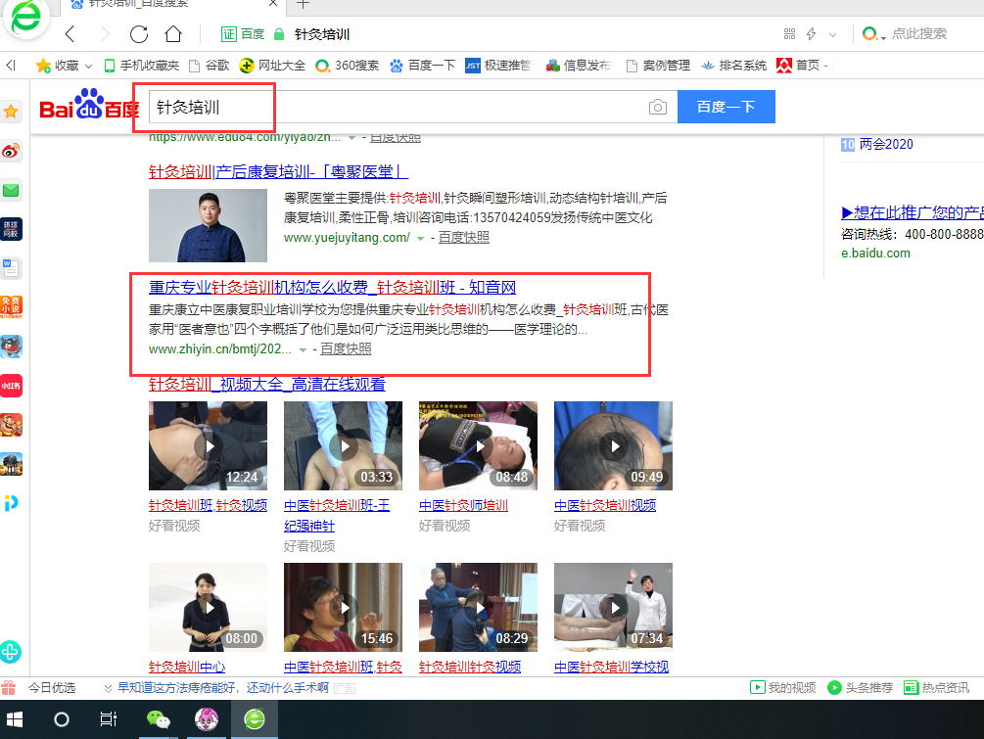Viewport: 984px width, 739px height.
Task: Expand the address bar dropdown chevron
Action: click(833, 34)
